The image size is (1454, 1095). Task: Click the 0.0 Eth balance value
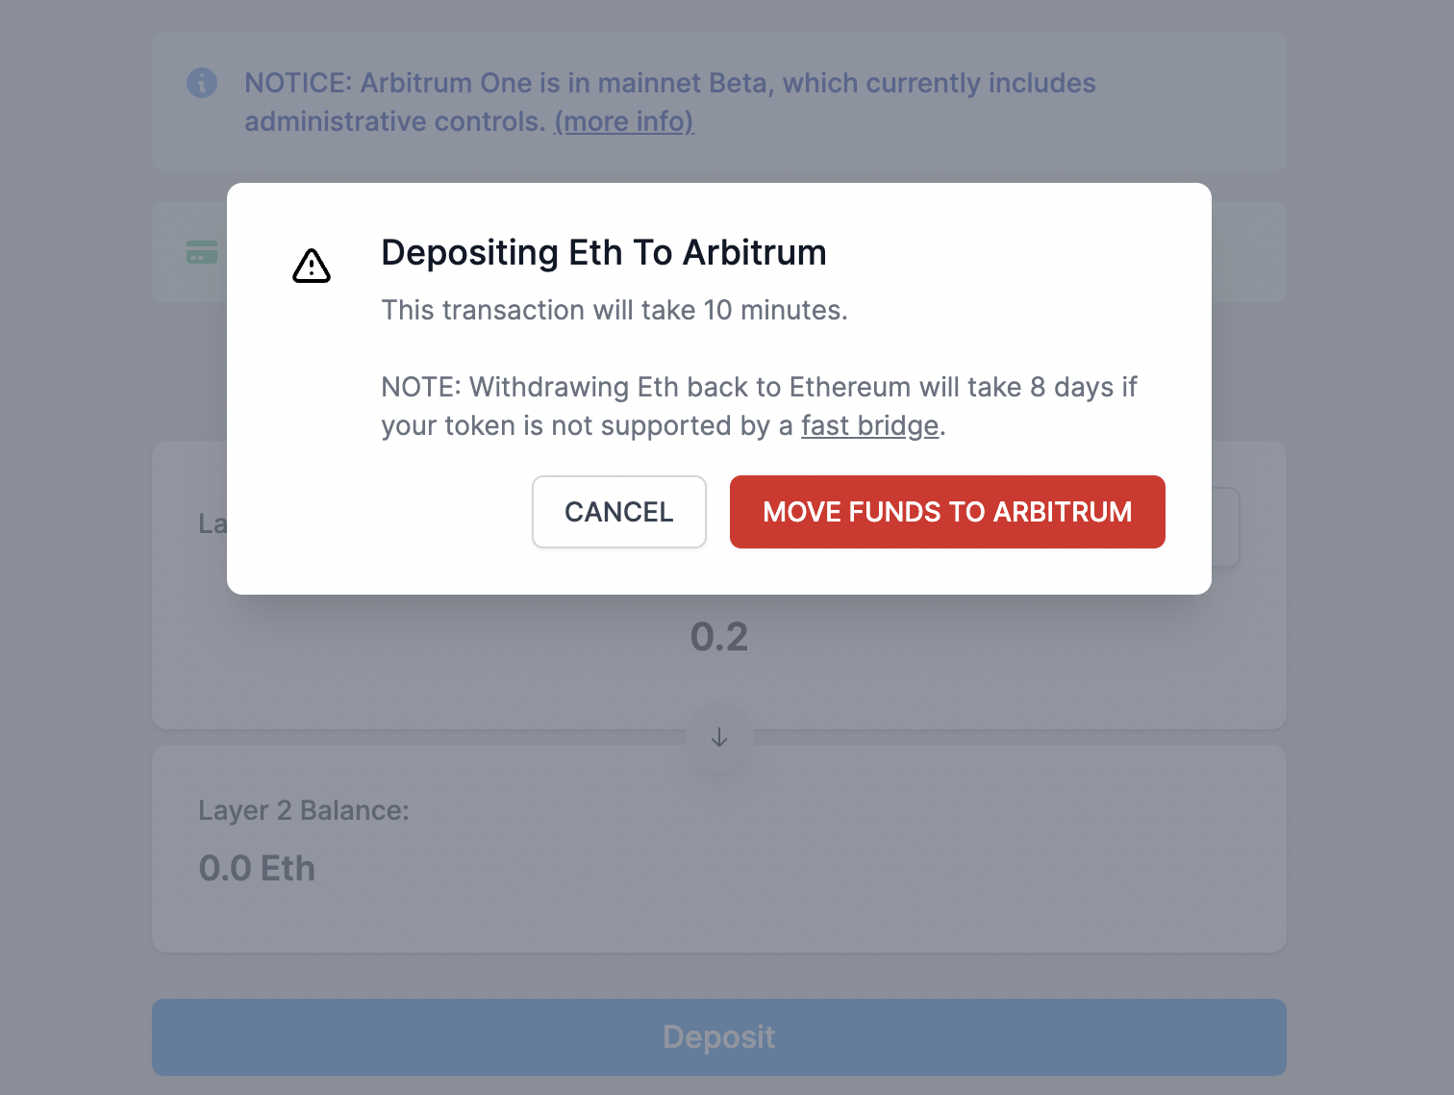[257, 868]
